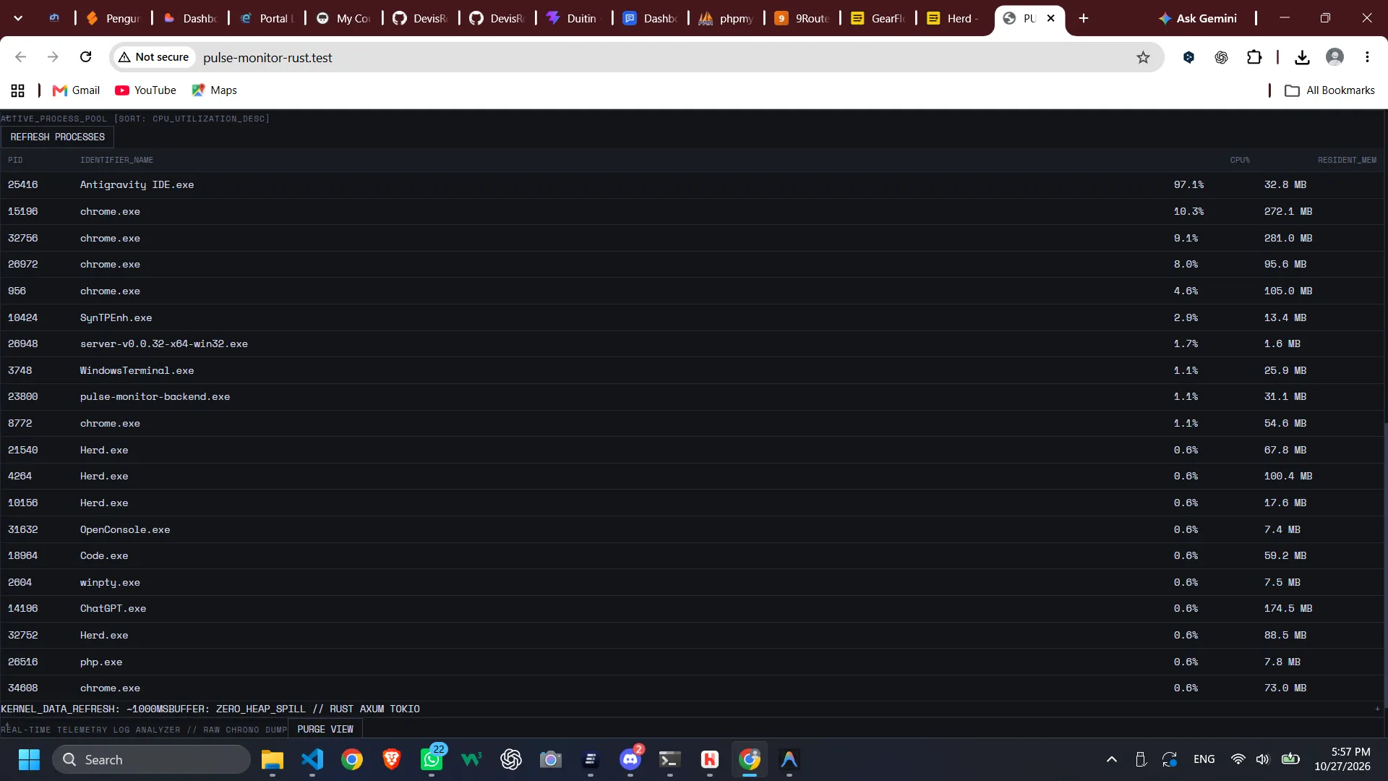Open the Windows Start menu
1388x781 pixels.
coord(29,759)
